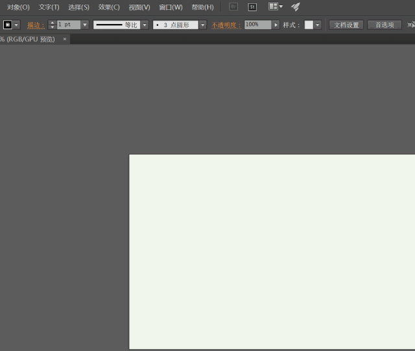Open the 对象(O) menu
415x351 pixels.
(x=18, y=7)
